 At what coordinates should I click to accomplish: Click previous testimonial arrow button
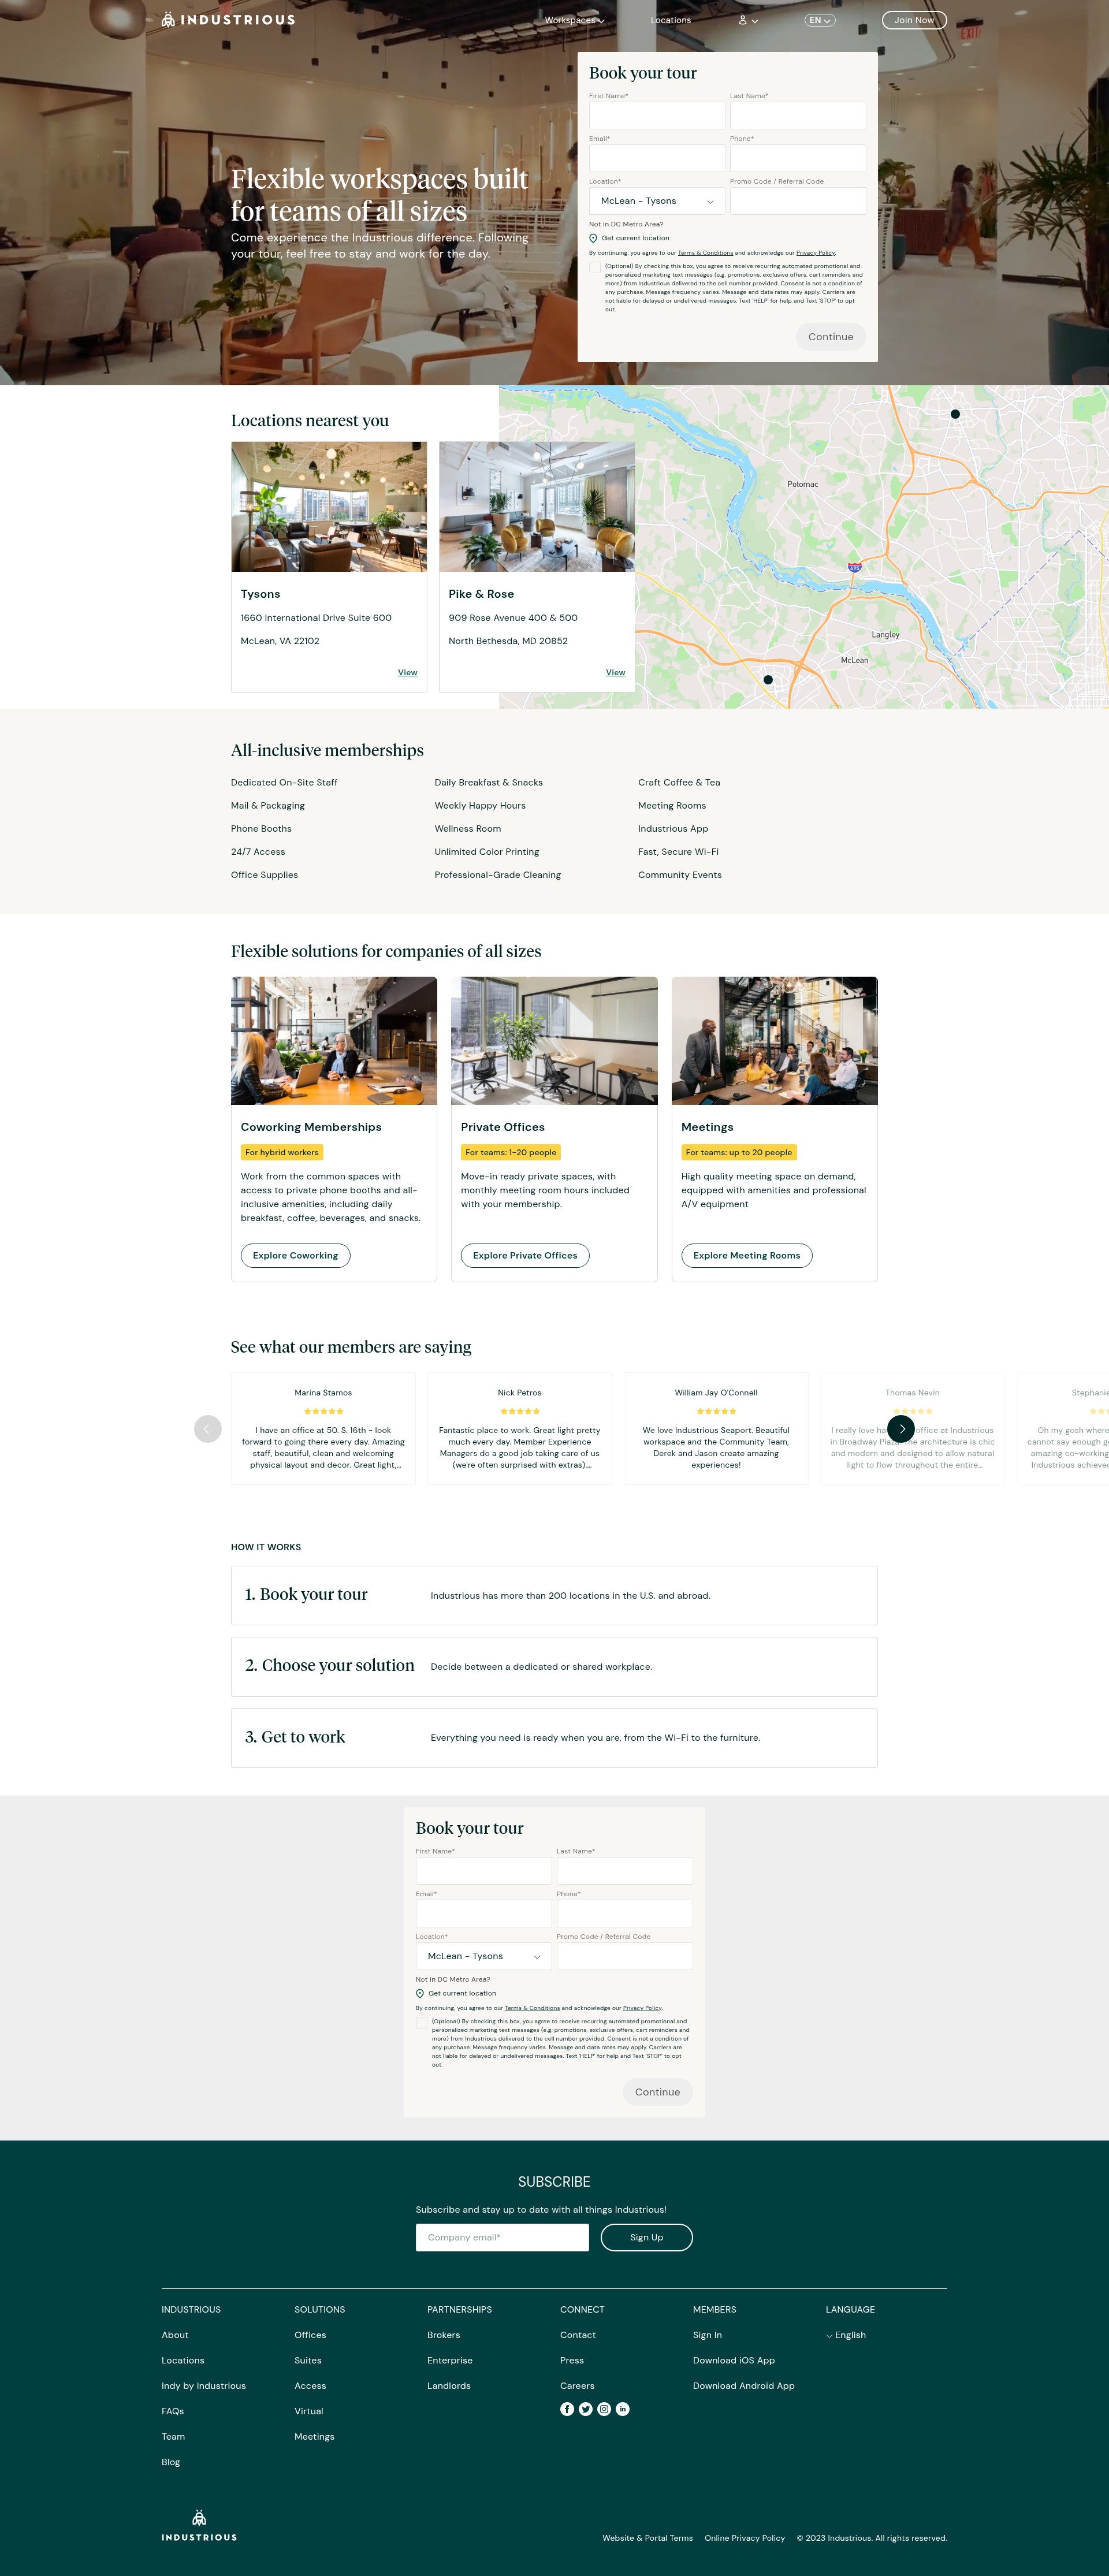pyautogui.click(x=207, y=1428)
